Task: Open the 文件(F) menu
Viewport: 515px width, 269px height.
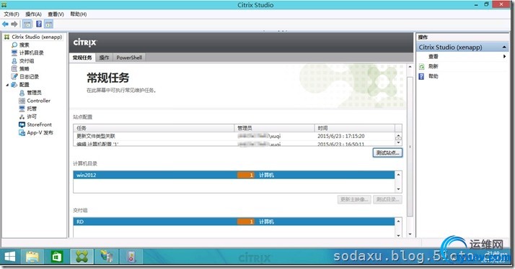Action: 12,14
